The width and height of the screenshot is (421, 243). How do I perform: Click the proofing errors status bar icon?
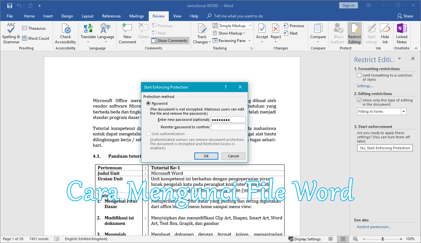pyautogui.click(x=57, y=239)
